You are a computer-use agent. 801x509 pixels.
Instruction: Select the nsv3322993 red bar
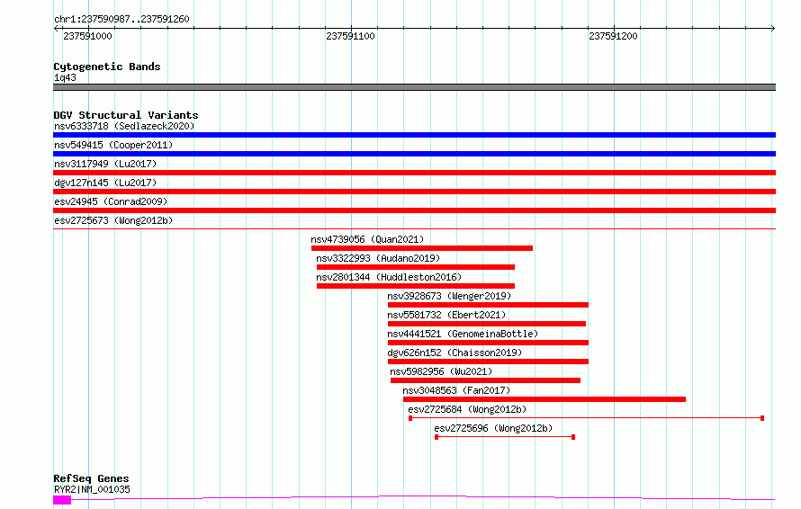point(415,267)
